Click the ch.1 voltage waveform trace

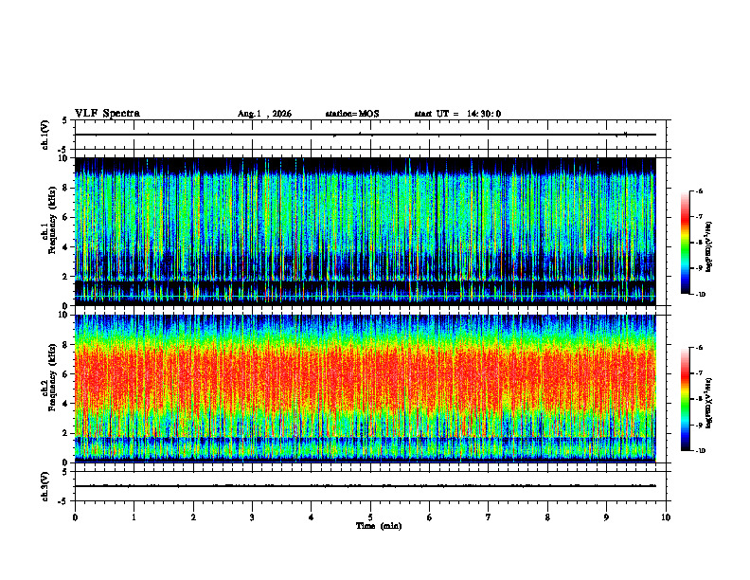point(366,135)
